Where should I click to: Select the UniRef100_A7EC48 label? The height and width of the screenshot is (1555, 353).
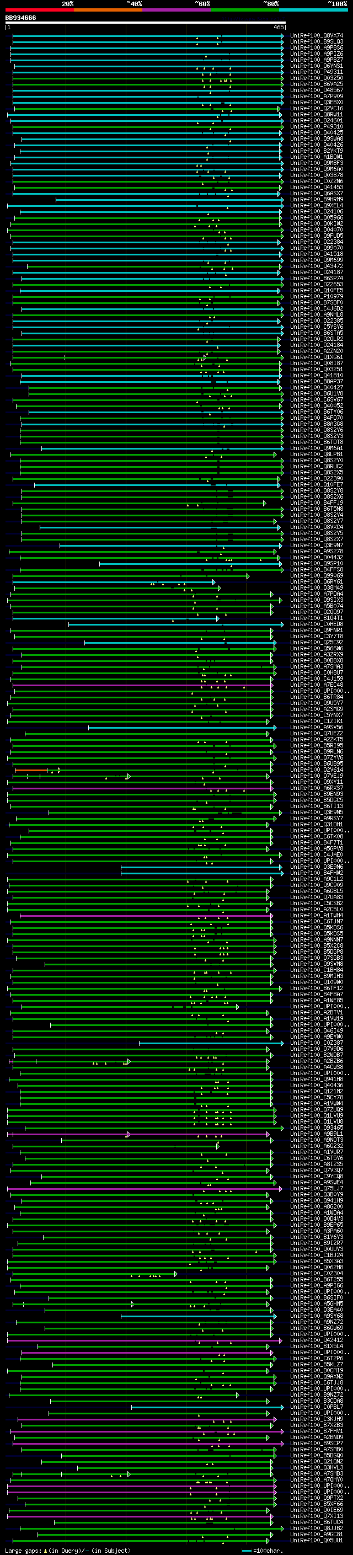(317, 685)
